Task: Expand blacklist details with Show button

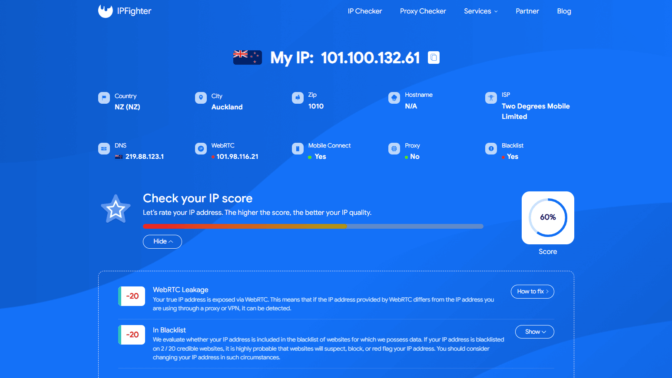Action: pos(535,332)
